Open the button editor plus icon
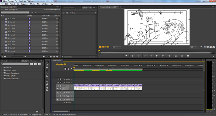 214,56
